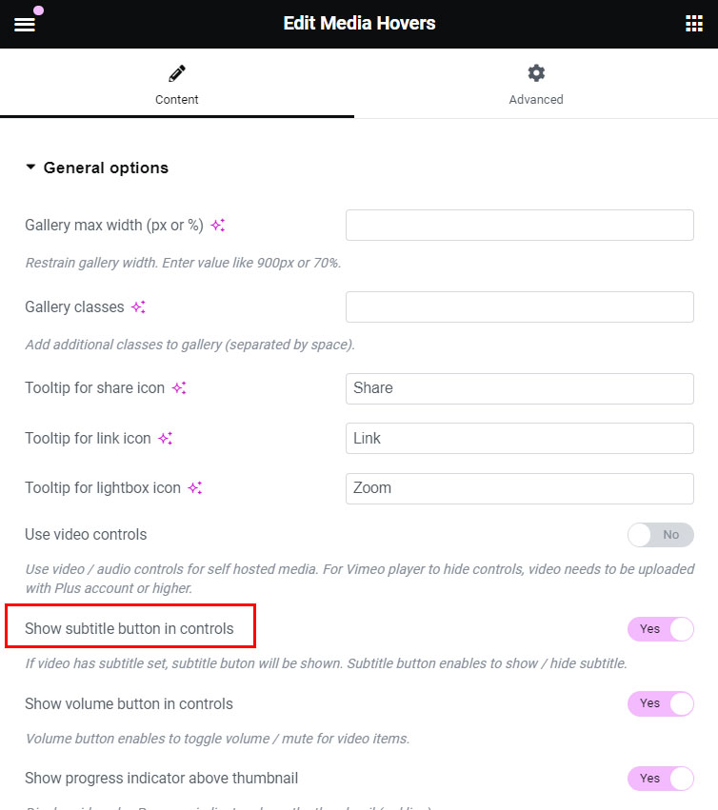Turn off Show subtitle button in controls

(x=660, y=629)
